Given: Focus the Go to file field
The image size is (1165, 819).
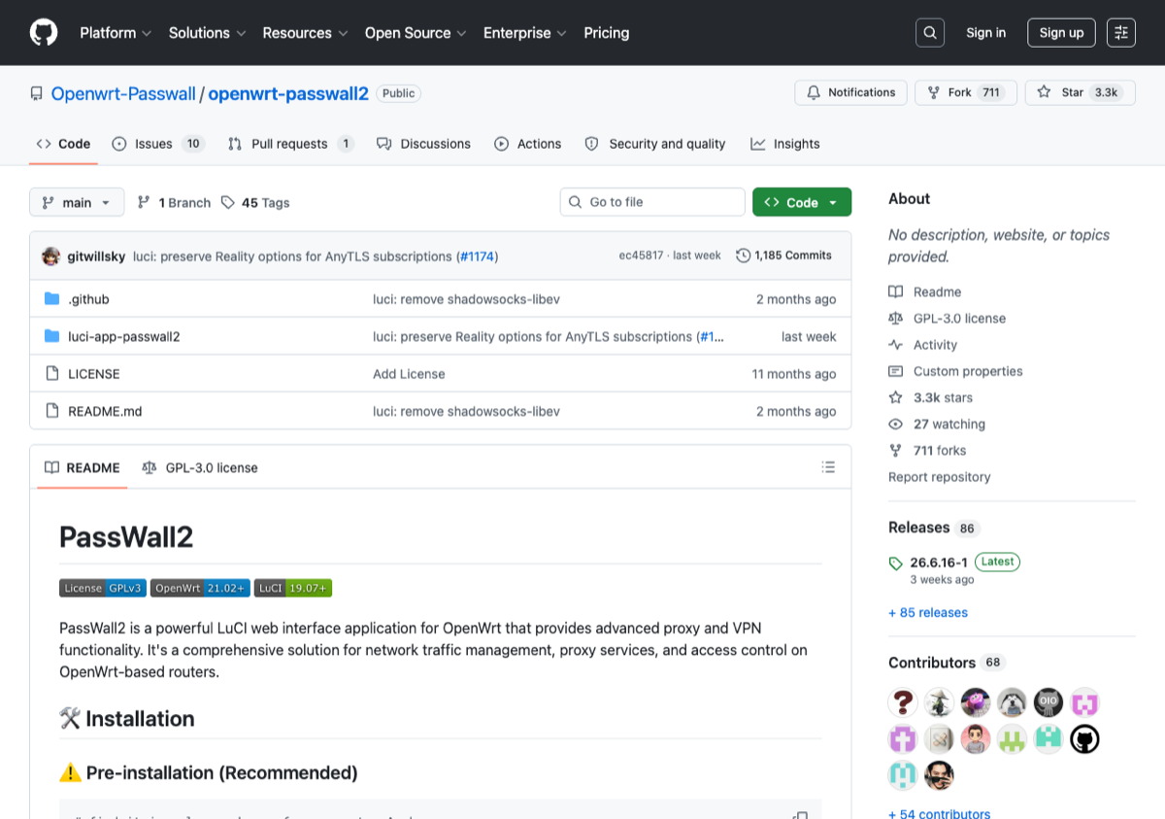Looking at the screenshot, I should pyautogui.click(x=652, y=202).
